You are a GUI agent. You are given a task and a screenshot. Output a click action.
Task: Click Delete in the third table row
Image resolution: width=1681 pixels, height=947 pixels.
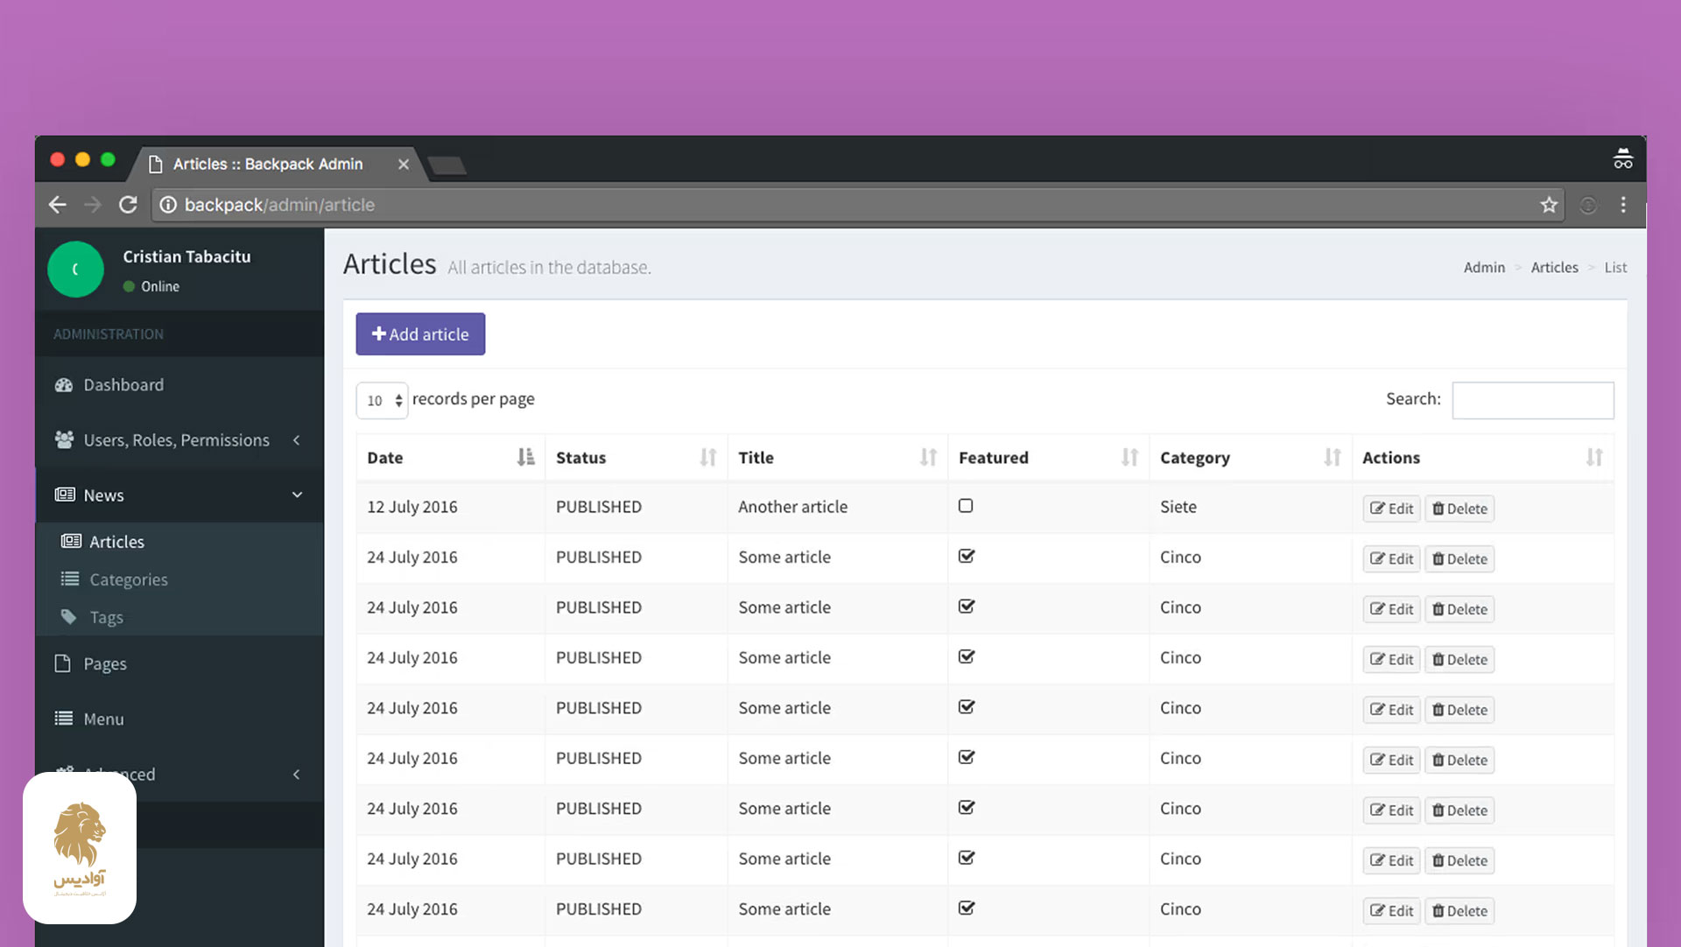coord(1459,609)
